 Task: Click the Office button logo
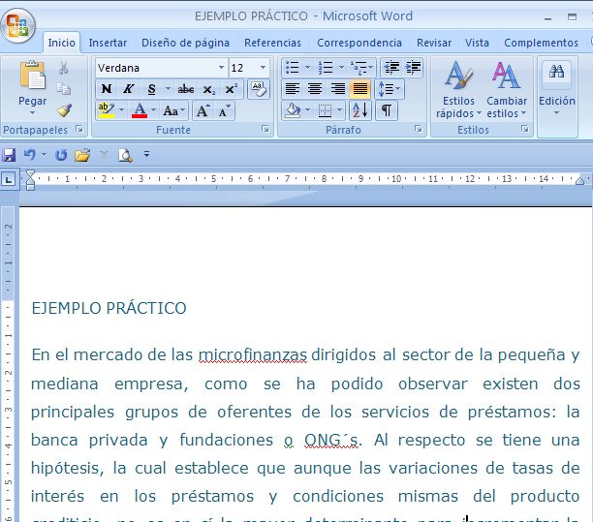click(17, 26)
